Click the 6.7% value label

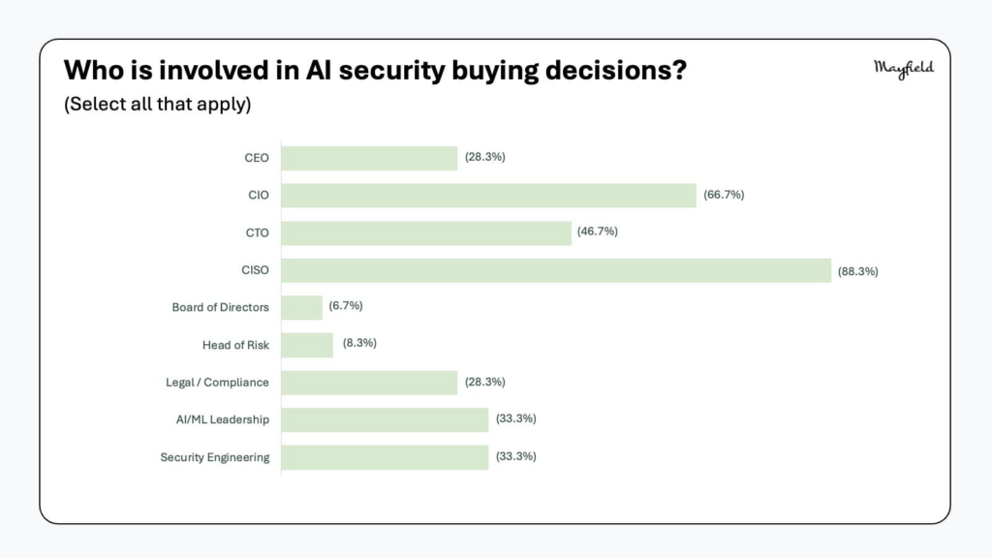(x=346, y=305)
